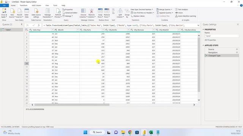Click the query Name input field
This screenshot has width=243, height=136.
[222, 36]
